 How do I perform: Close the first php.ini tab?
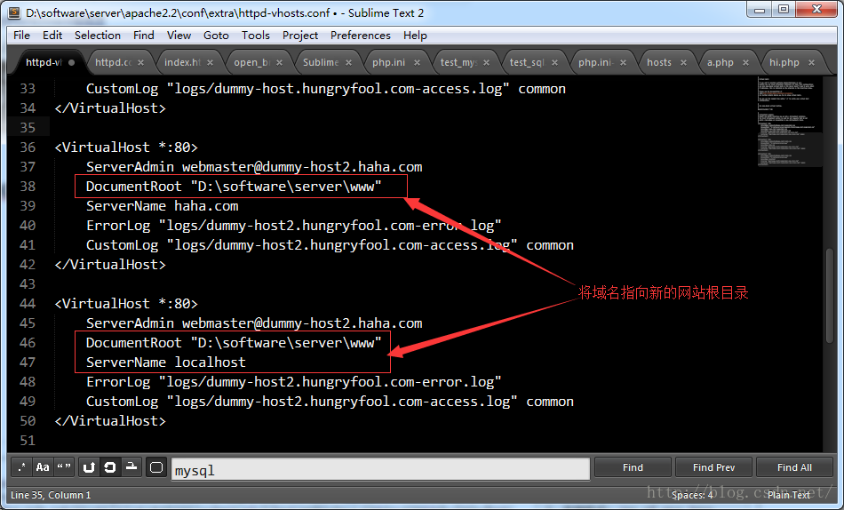(x=418, y=62)
